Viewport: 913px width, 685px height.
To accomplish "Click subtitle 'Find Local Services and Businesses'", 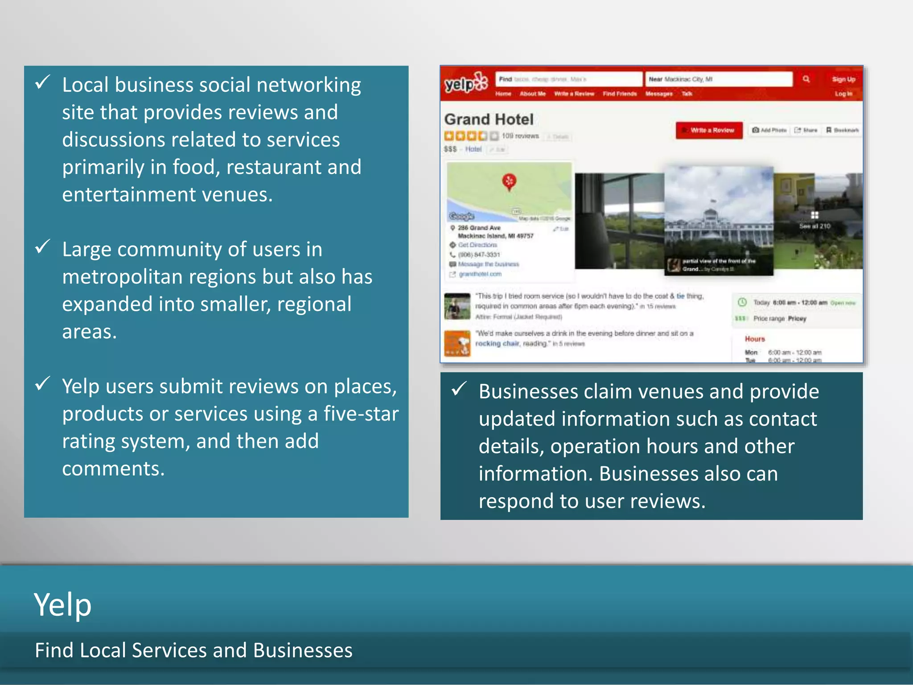I will (x=193, y=650).
